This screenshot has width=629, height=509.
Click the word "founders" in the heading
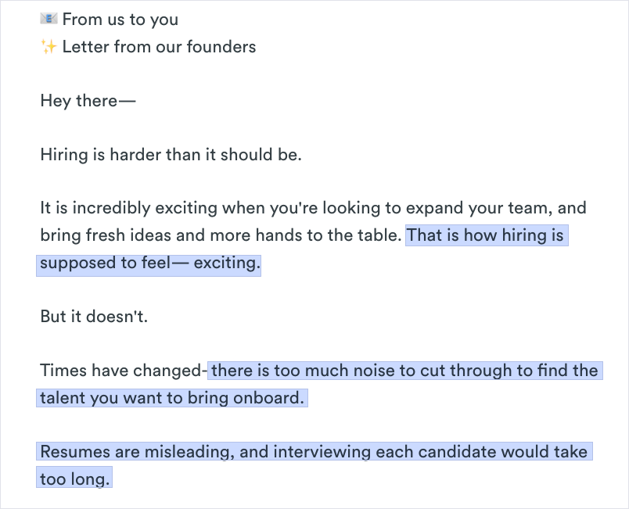(x=223, y=47)
